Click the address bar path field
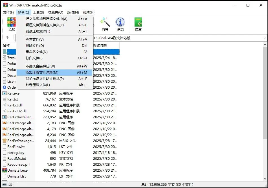 178,38
